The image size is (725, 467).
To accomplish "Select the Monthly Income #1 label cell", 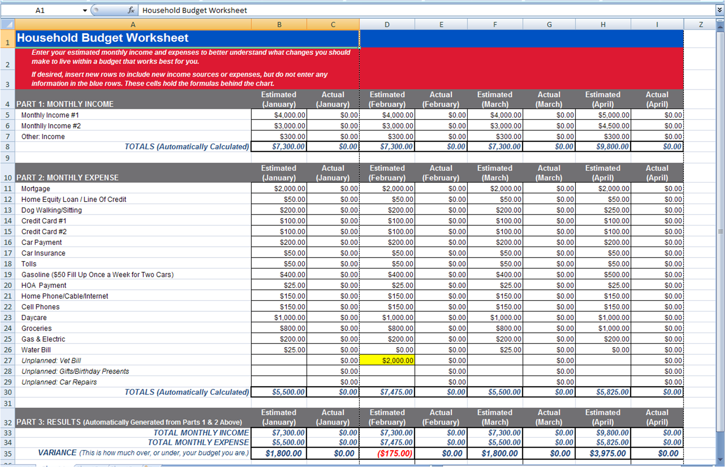I will click(133, 115).
